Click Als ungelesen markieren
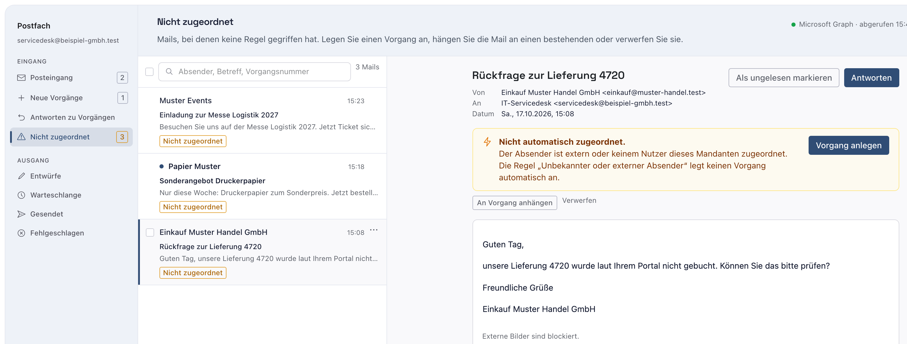The height and width of the screenshot is (344, 907). [x=783, y=77]
